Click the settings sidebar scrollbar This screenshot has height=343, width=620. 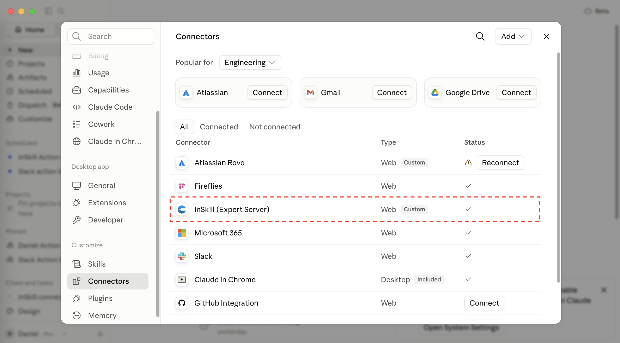[158, 214]
